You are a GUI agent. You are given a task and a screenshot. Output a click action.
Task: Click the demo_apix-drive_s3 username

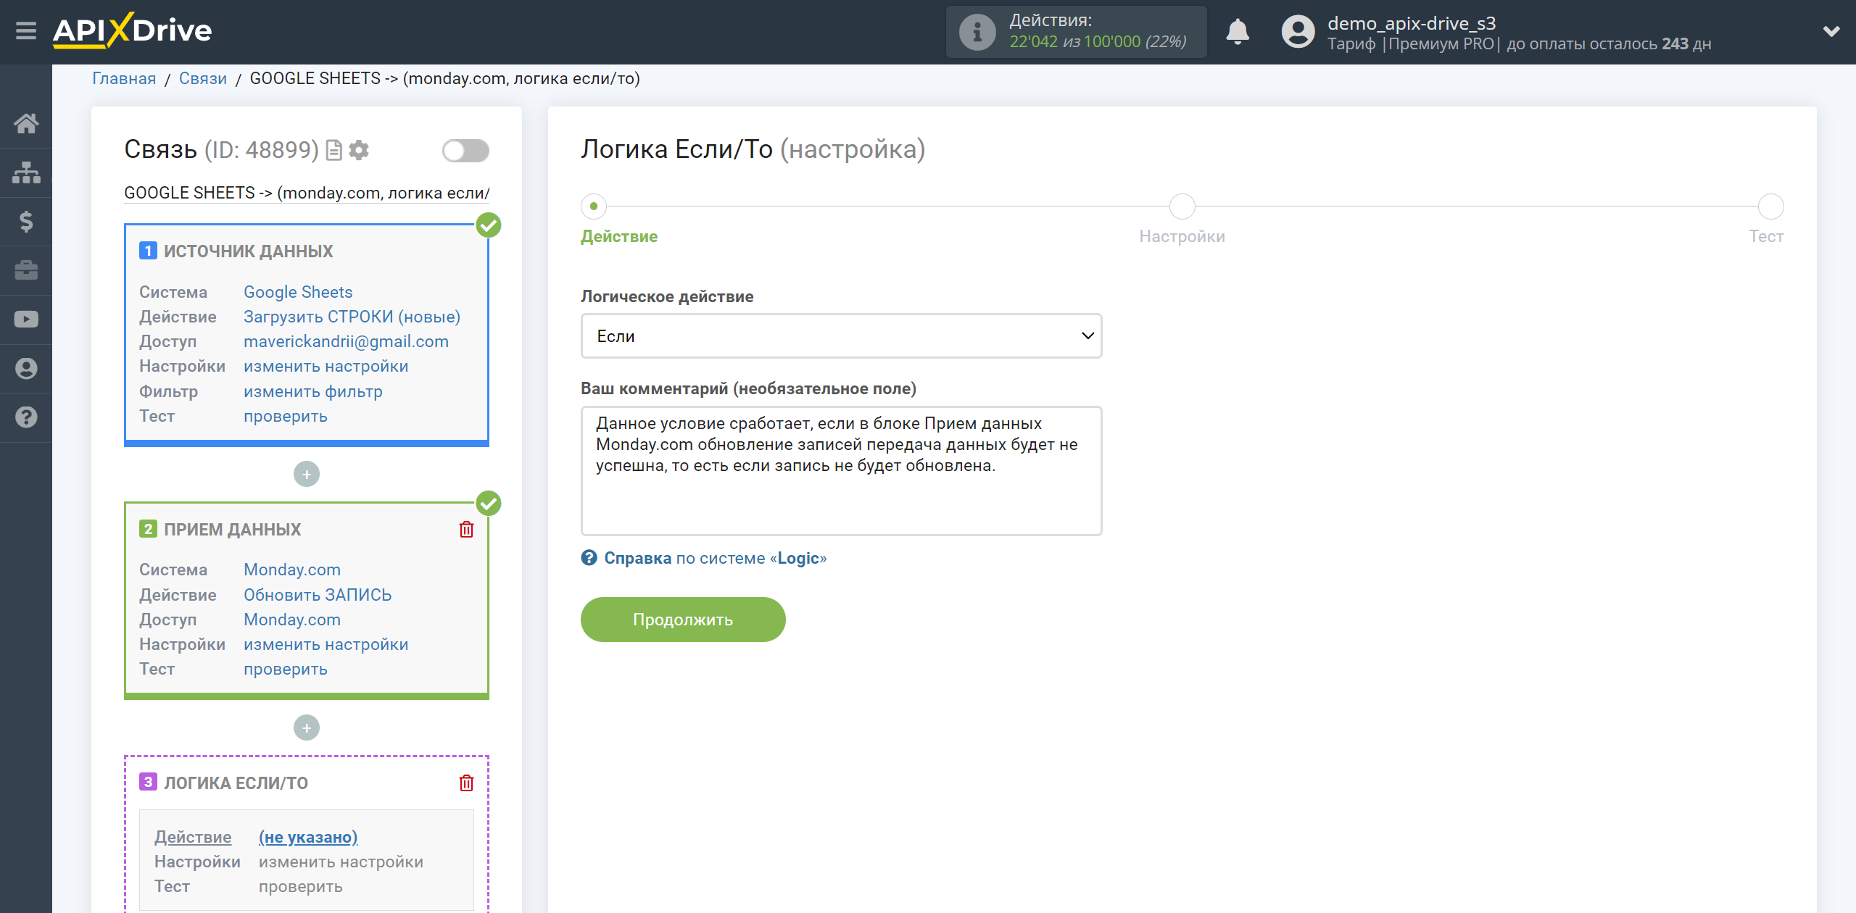click(x=1412, y=23)
